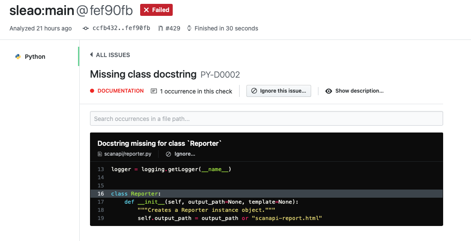Click code line 18 docstring text
Viewport: 471px width, 241px height.
[207, 210]
